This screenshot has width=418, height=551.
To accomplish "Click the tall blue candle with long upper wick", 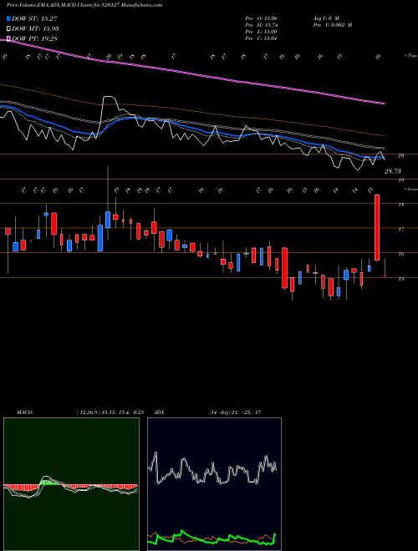I will 108,220.
